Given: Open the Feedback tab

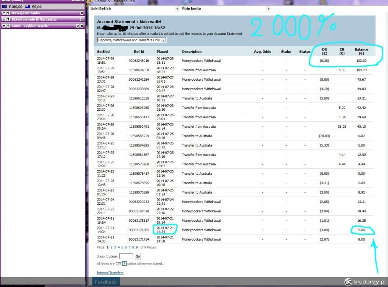Looking at the screenshot, I should (106, 282).
